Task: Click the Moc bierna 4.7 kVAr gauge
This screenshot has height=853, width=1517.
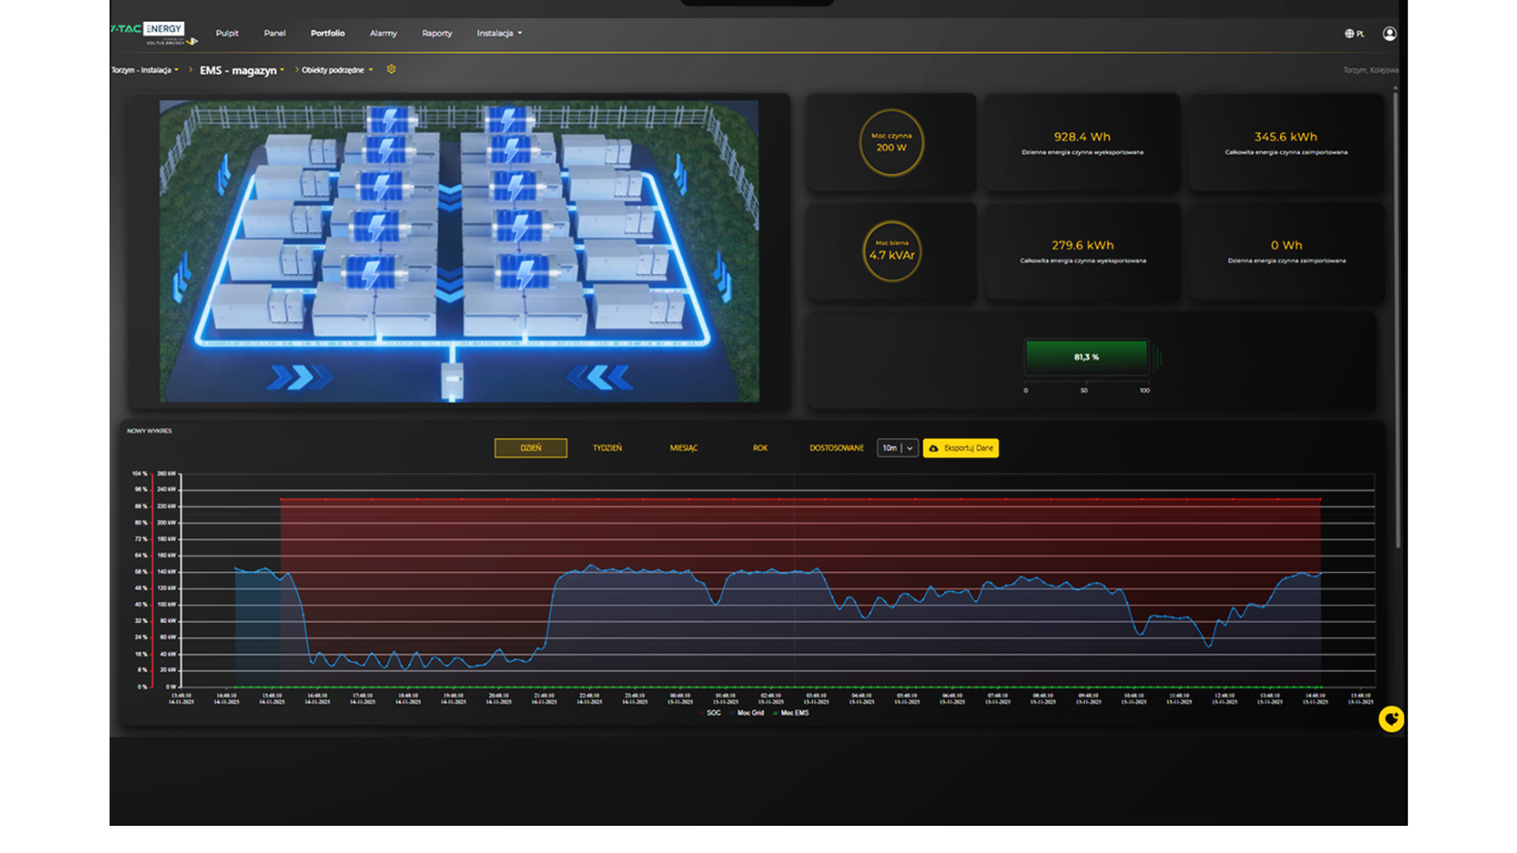Action: click(x=891, y=251)
